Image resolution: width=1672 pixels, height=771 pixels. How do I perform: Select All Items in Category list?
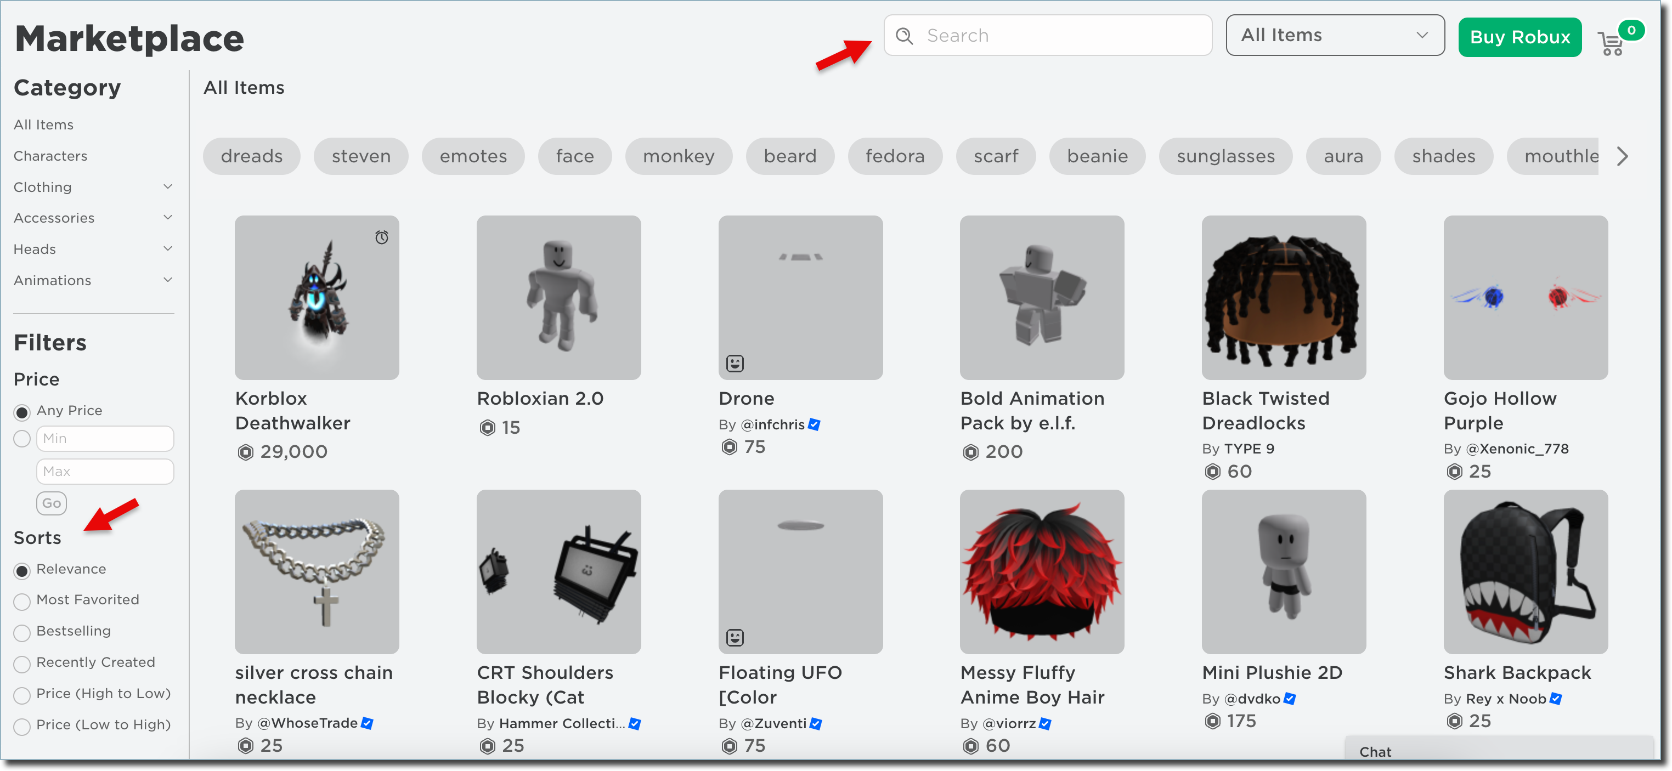point(43,124)
